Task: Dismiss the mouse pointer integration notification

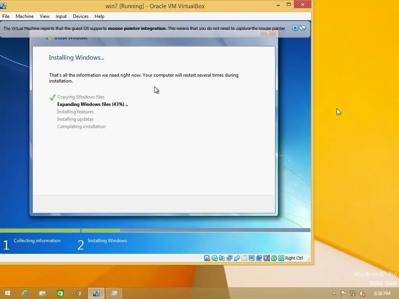Action: point(295,28)
